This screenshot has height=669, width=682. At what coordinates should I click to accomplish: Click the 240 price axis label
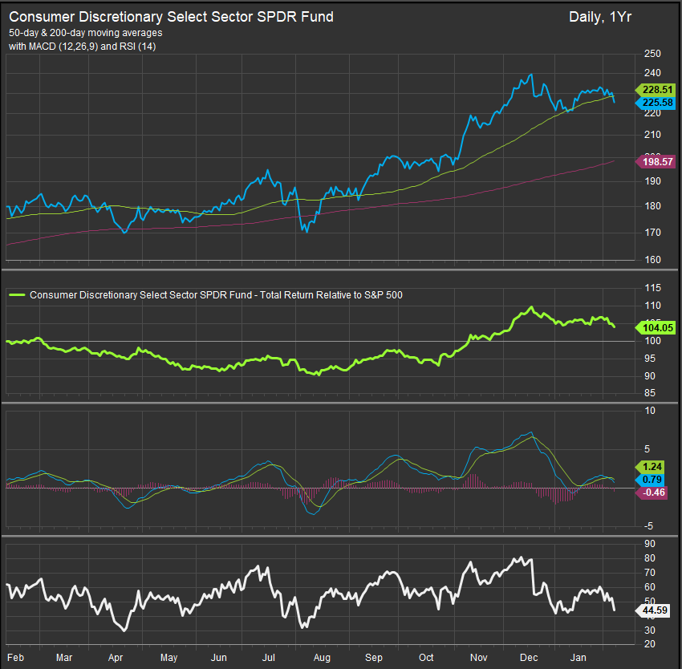(x=652, y=73)
